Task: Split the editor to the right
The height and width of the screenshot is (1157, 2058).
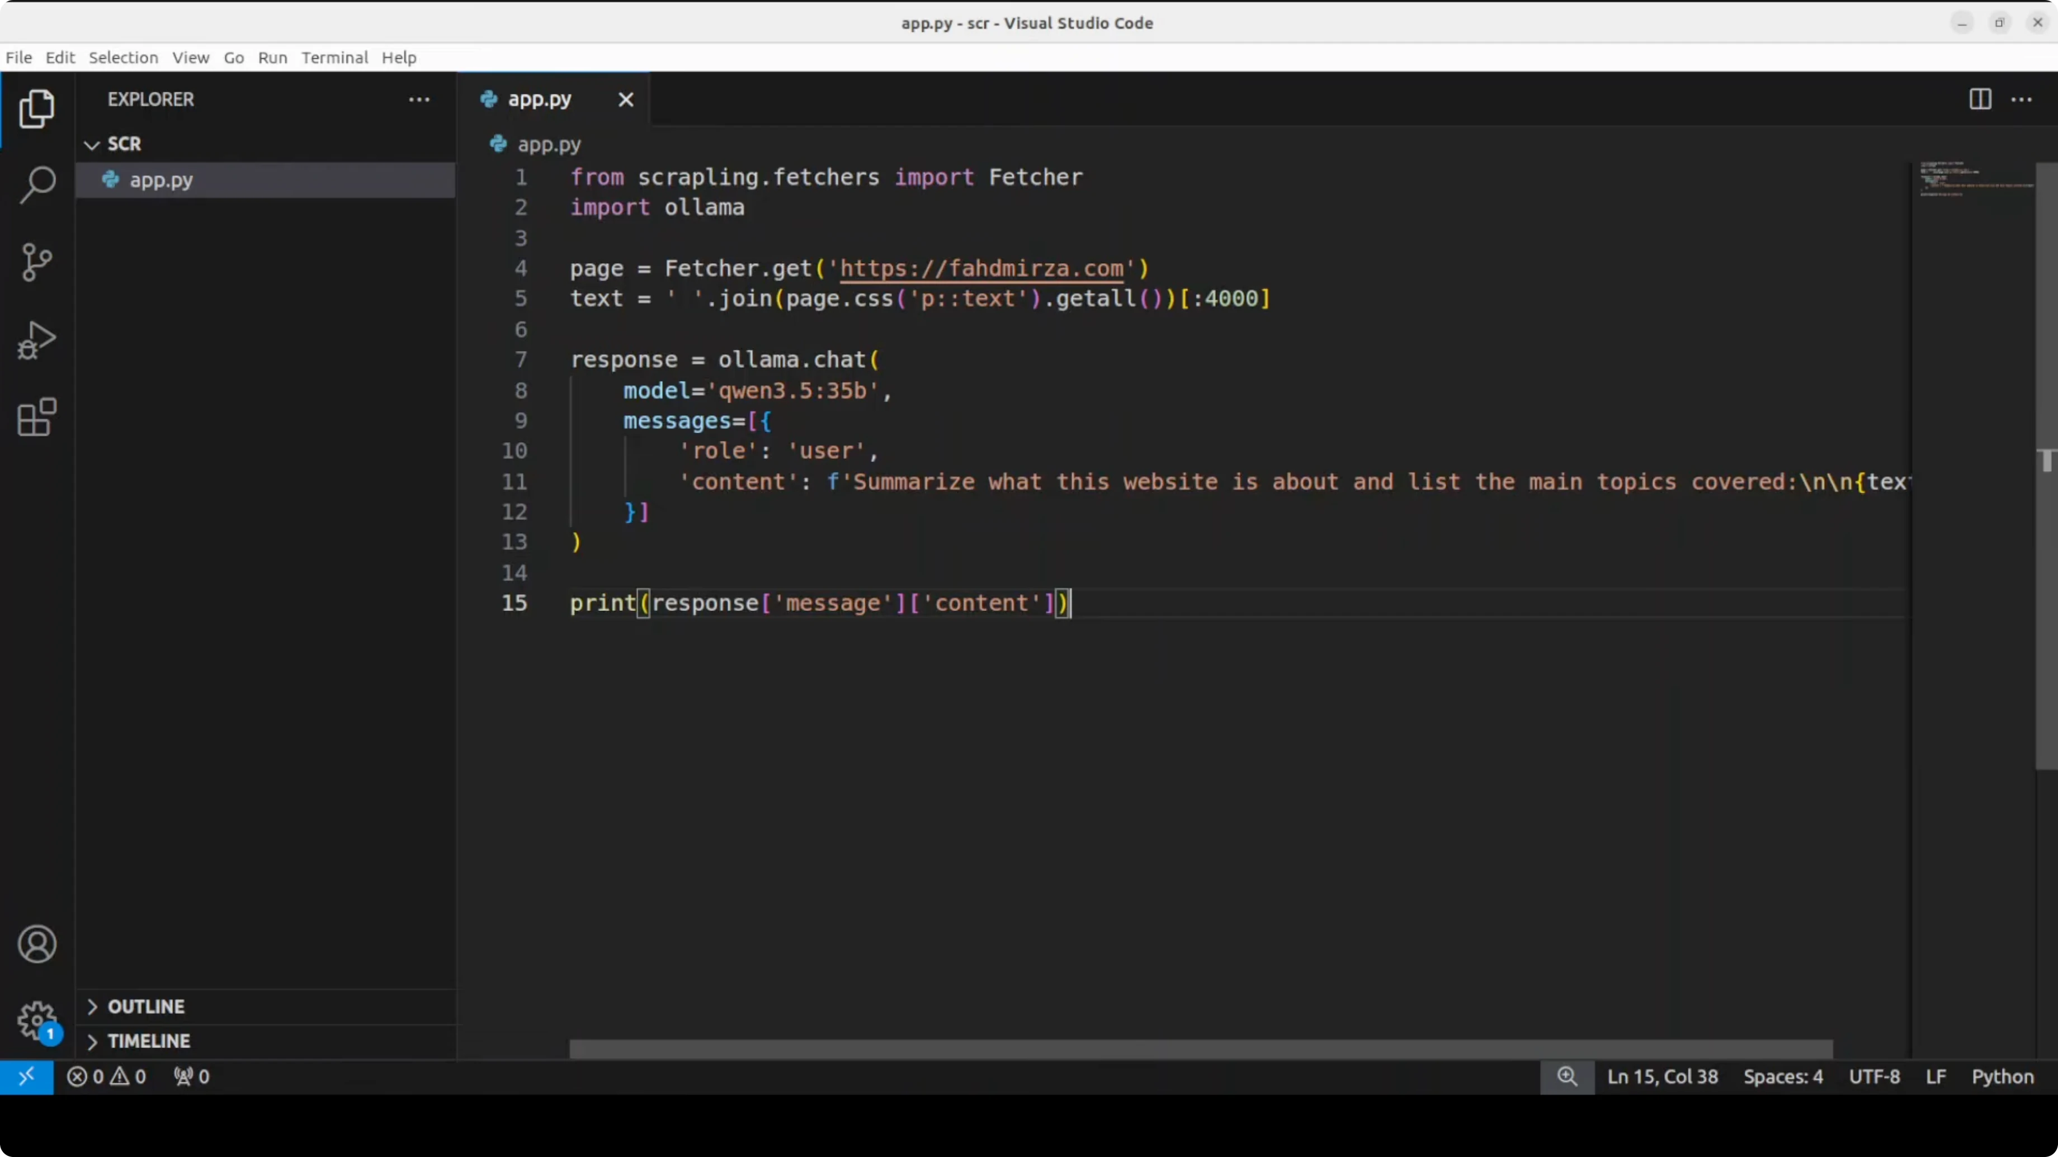Action: click(1979, 99)
